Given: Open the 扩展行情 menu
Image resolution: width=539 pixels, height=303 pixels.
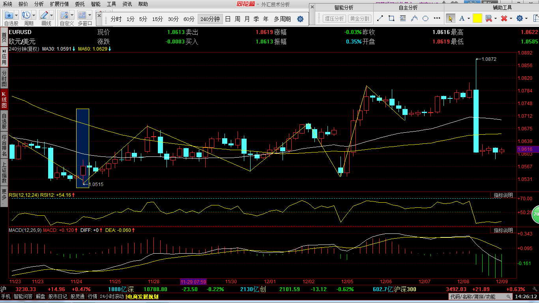Looking at the screenshot, I should pyautogui.click(x=59, y=4).
